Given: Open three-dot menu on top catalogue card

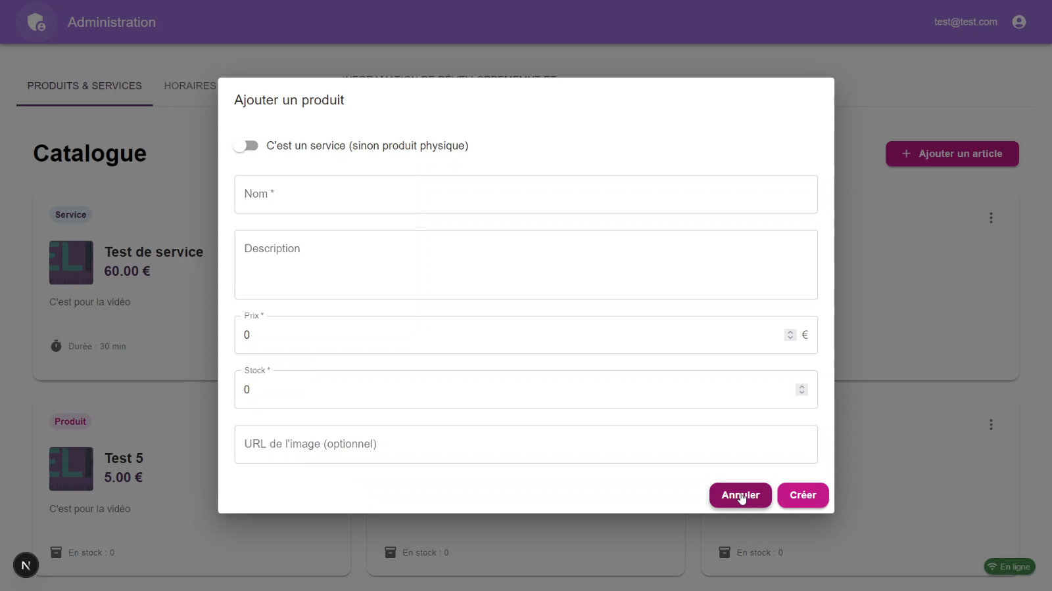Looking at the screenshot, I should point(991,218).
